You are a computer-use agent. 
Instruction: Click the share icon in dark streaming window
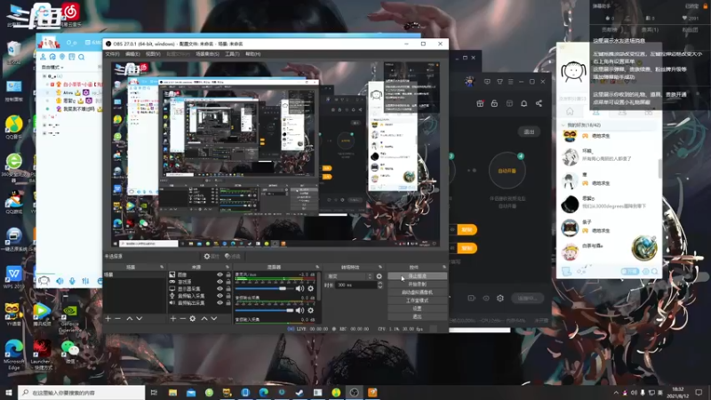click(x=539, y=103)
